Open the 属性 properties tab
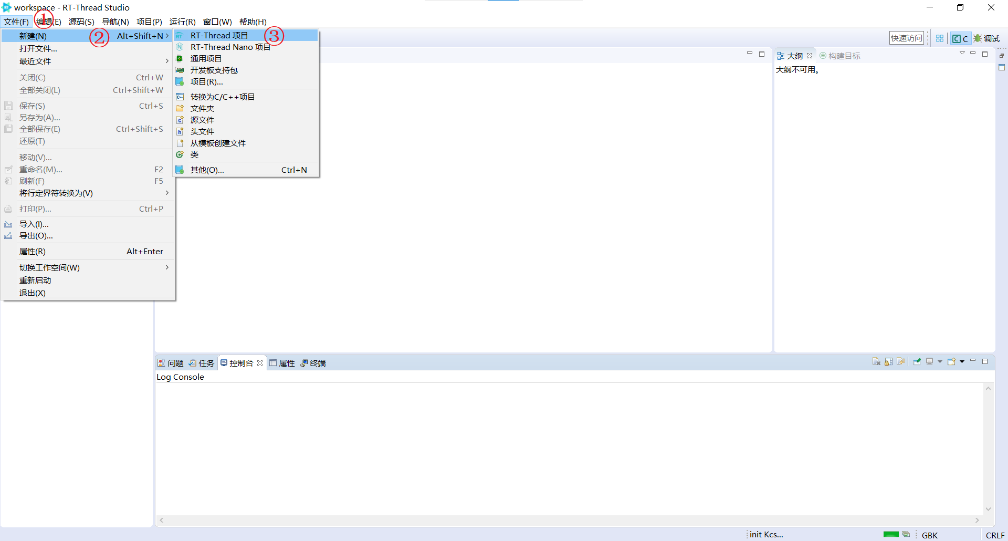 pyautogui.click(x=282, y=363)
